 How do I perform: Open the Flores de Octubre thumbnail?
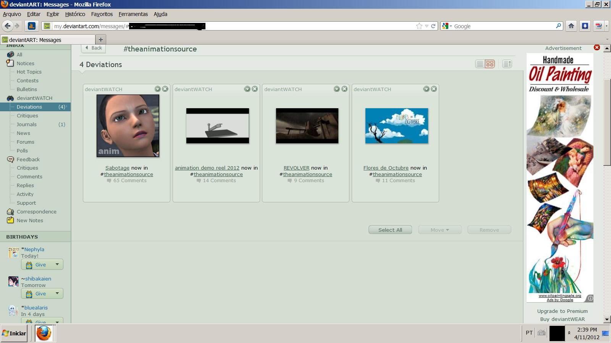[397, 126]
